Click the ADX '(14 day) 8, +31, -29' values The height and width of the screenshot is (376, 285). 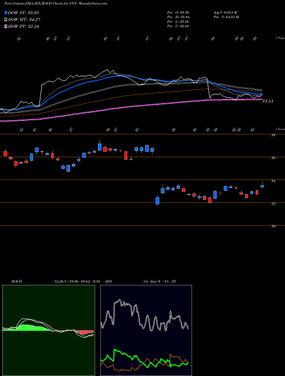pos(159,281)
